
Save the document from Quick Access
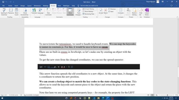point(3,2)
